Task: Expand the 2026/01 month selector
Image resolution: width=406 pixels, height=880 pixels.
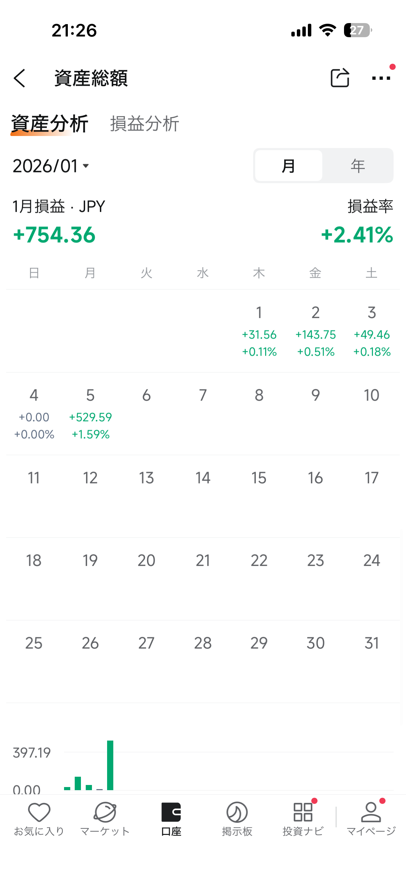Action: coord(51,166)
